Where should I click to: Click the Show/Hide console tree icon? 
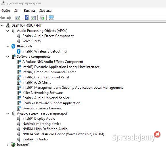(18, 18)
